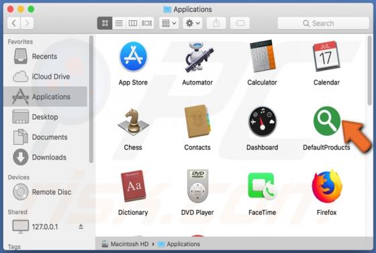
Task: Go forward with the right arrow
Action: click(27, 23)
